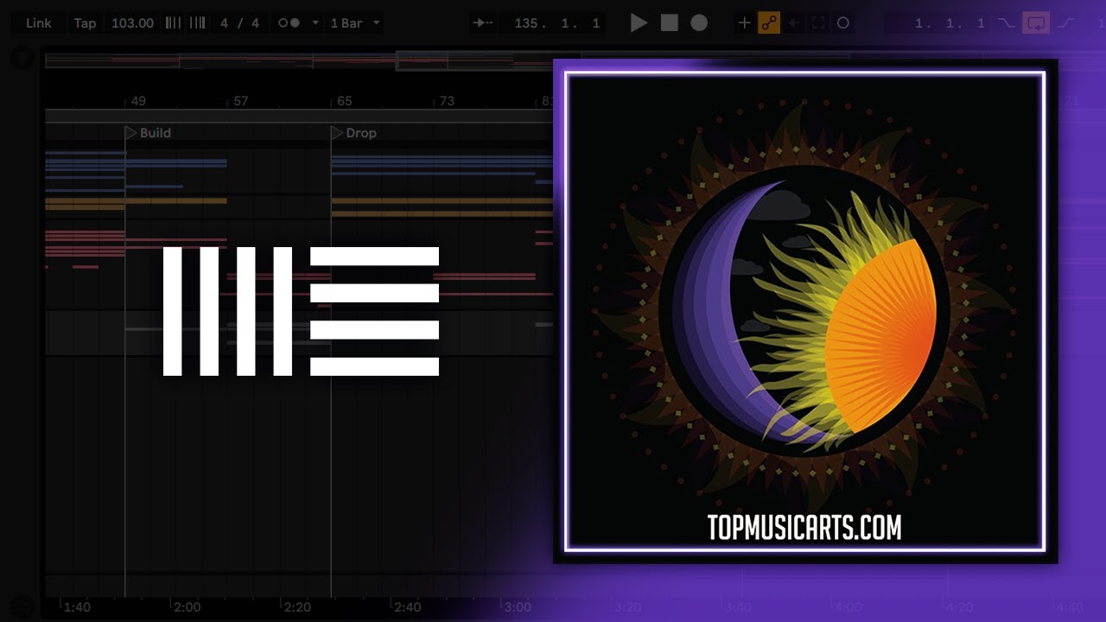Toggle the Link sync button
This screenshot has width=1106, height=622.
click(x=39, y=23)
